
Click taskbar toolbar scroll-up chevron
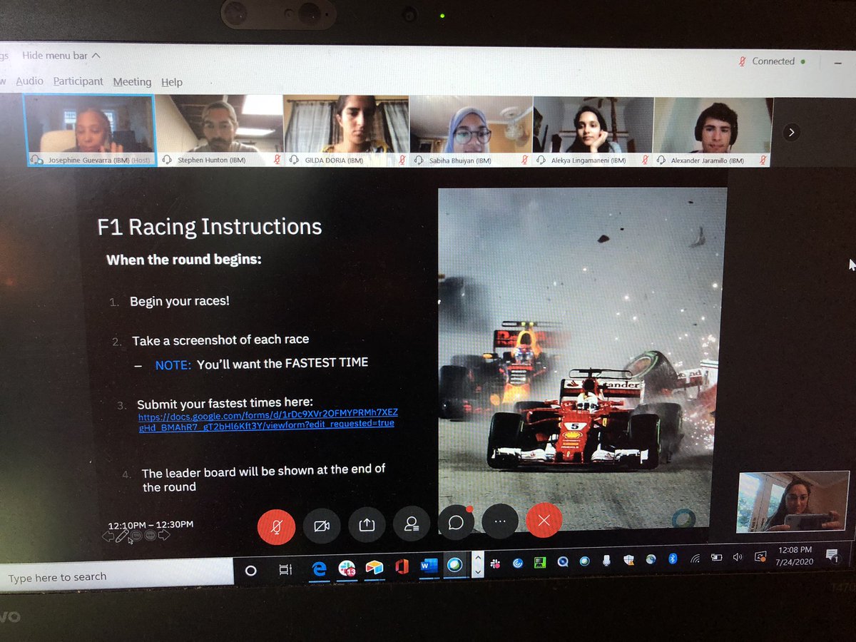click(478, 557)
